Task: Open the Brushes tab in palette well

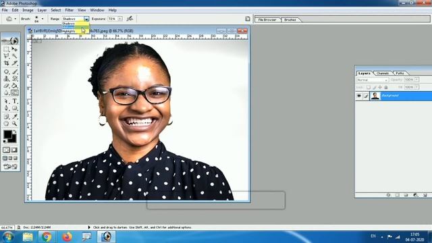Action: (x=290, y=20)
